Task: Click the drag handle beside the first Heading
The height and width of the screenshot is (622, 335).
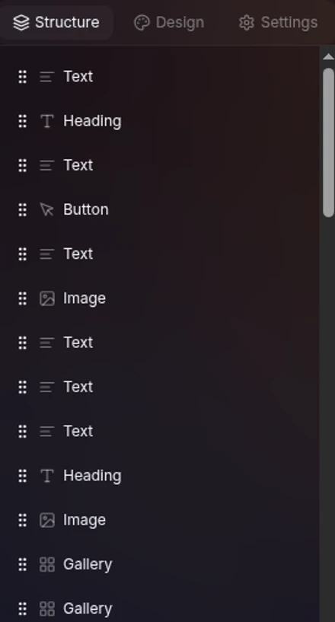Action: [x=23, y=121]
